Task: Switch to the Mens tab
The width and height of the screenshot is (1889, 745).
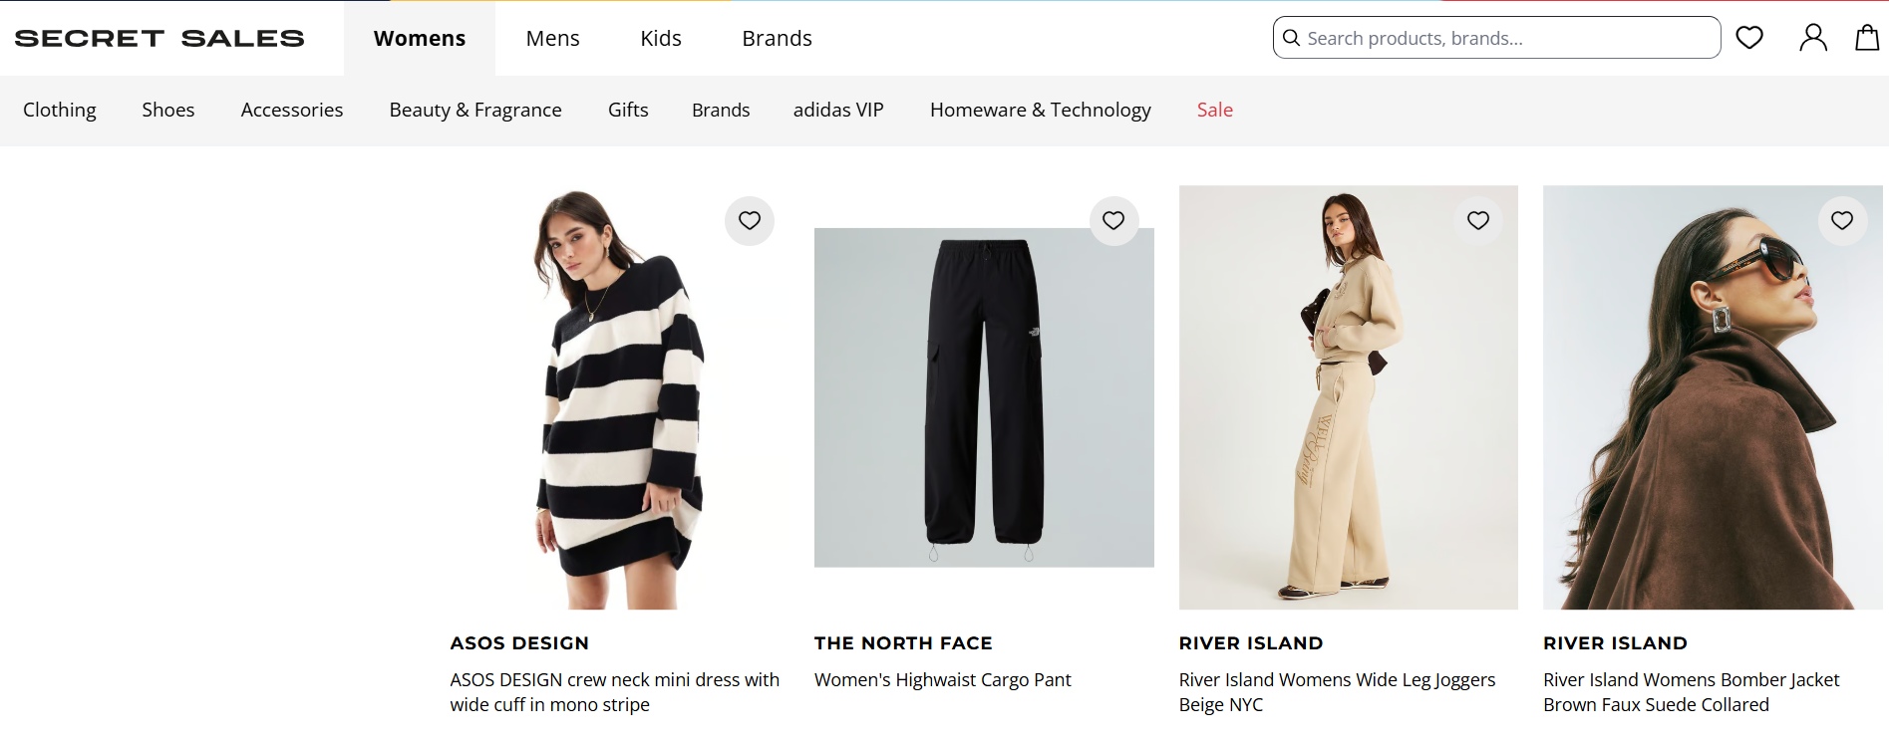Action: click(x=552, y=38)
